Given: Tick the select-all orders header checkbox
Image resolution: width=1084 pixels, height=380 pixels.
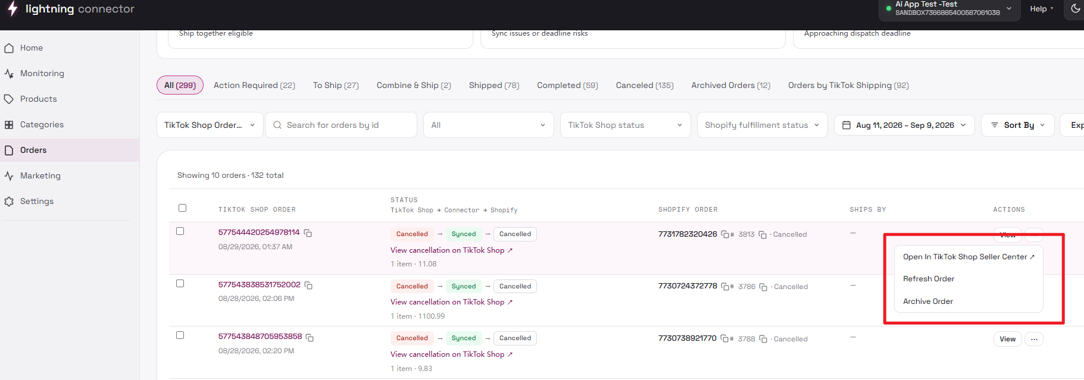Looking at the screenshot, I should [x=182, y=208].
